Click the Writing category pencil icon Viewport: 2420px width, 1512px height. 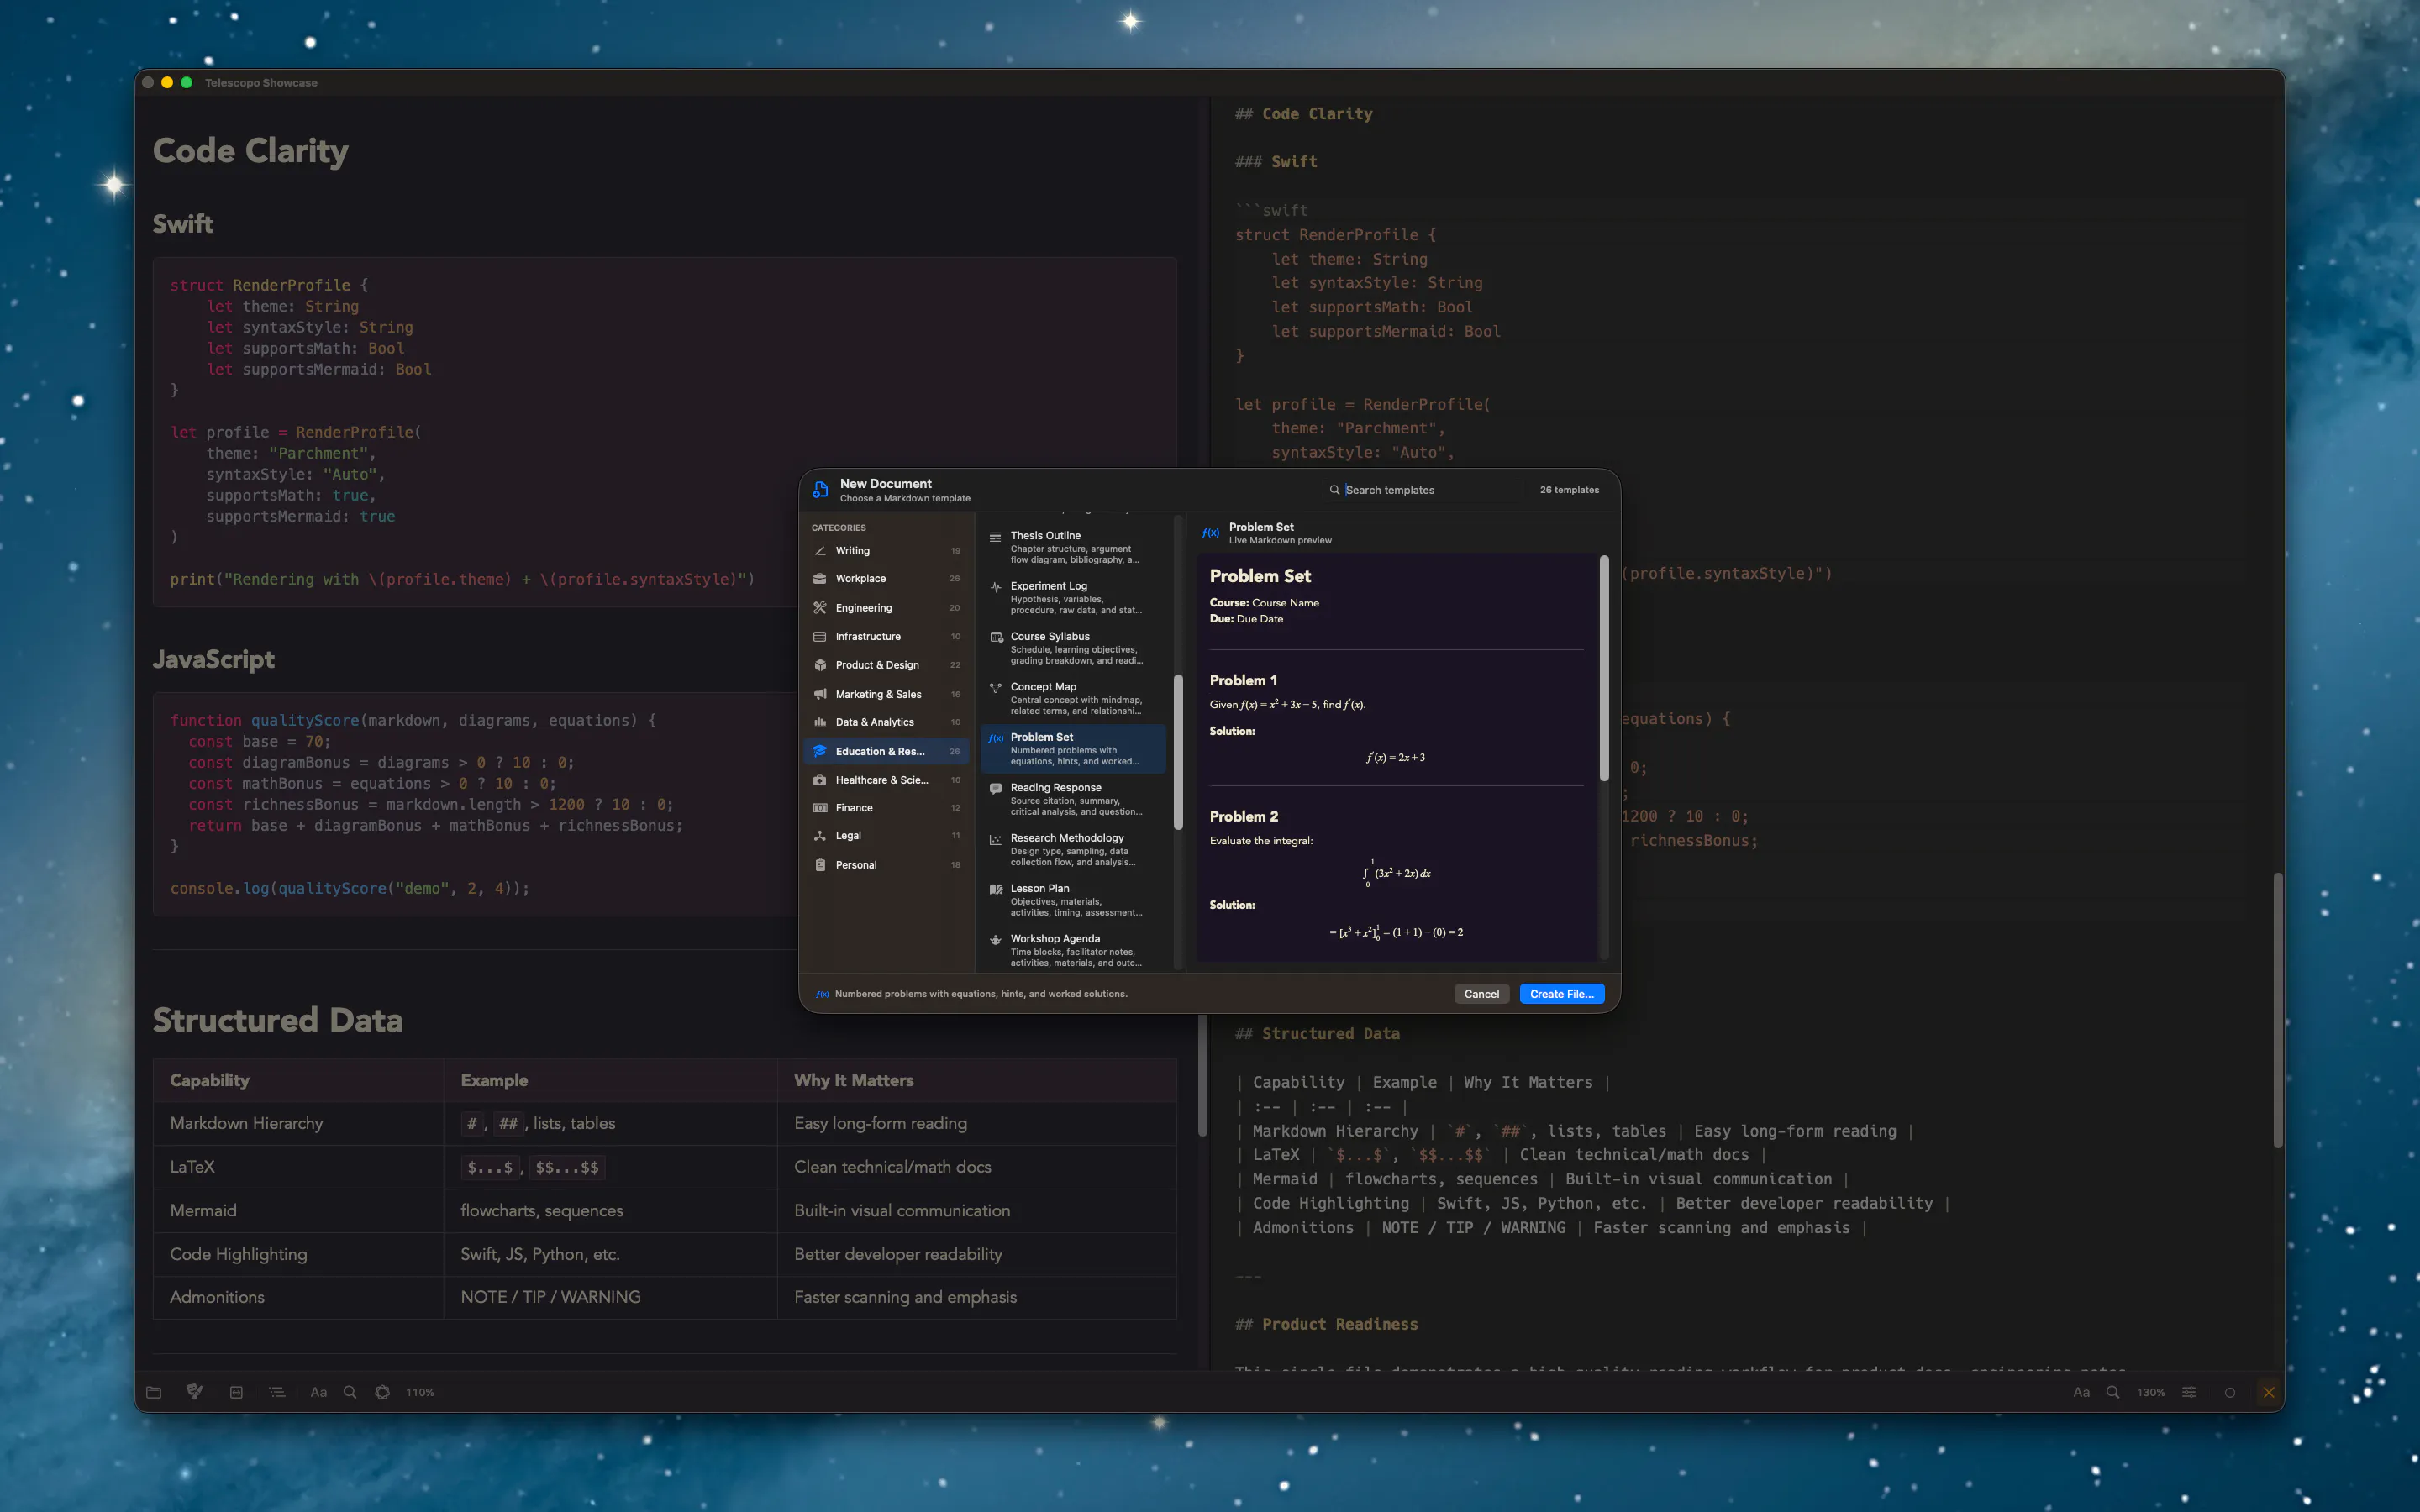tap(820, 551)
